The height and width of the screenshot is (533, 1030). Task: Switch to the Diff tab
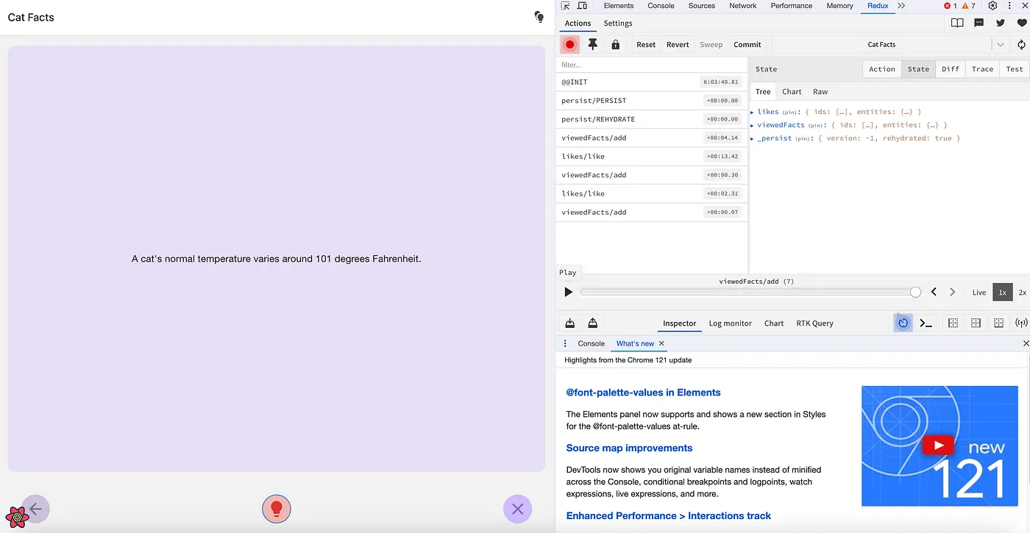(951, 69)
